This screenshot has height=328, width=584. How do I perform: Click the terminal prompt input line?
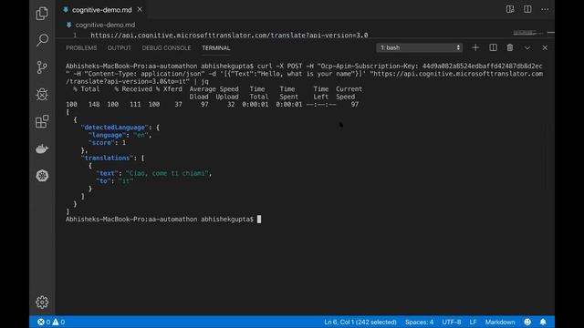(x=163, y=219)
